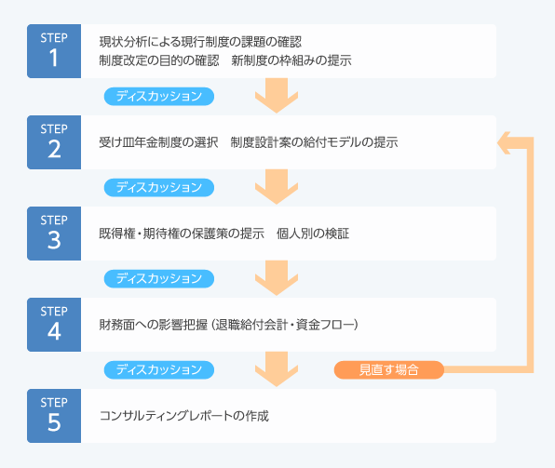This screenshot has width=555, height=468.
Task: Click down arrow between STEP 2 and 3
Action: pyautogui.click(x=277, y=187)
